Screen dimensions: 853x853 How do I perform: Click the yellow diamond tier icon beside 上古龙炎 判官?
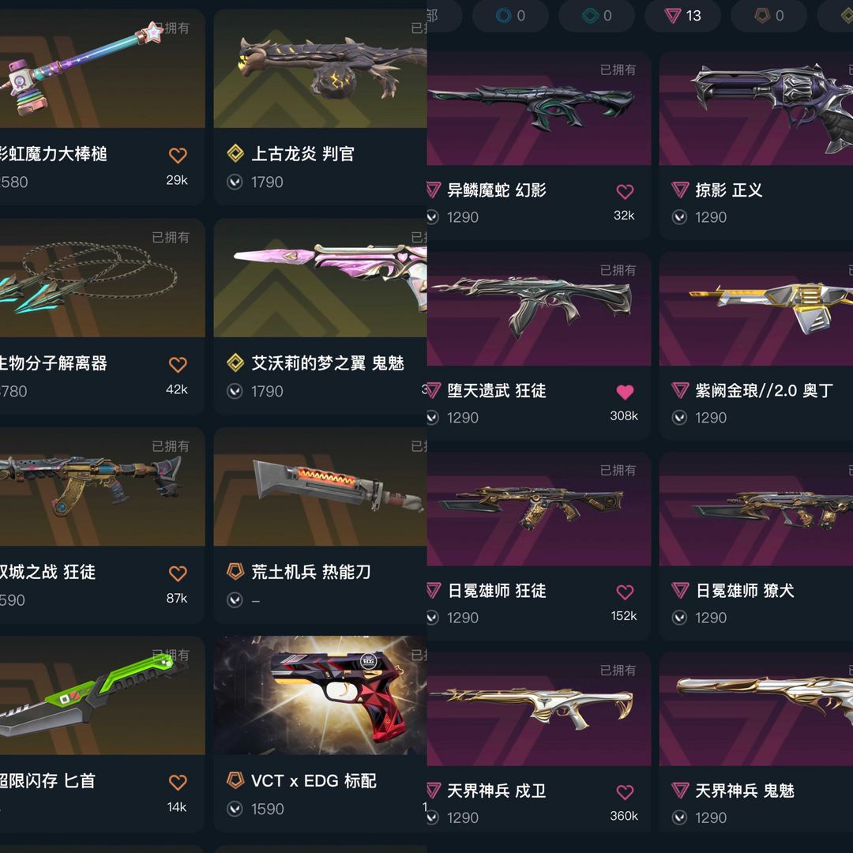click(x=235, y=153)
